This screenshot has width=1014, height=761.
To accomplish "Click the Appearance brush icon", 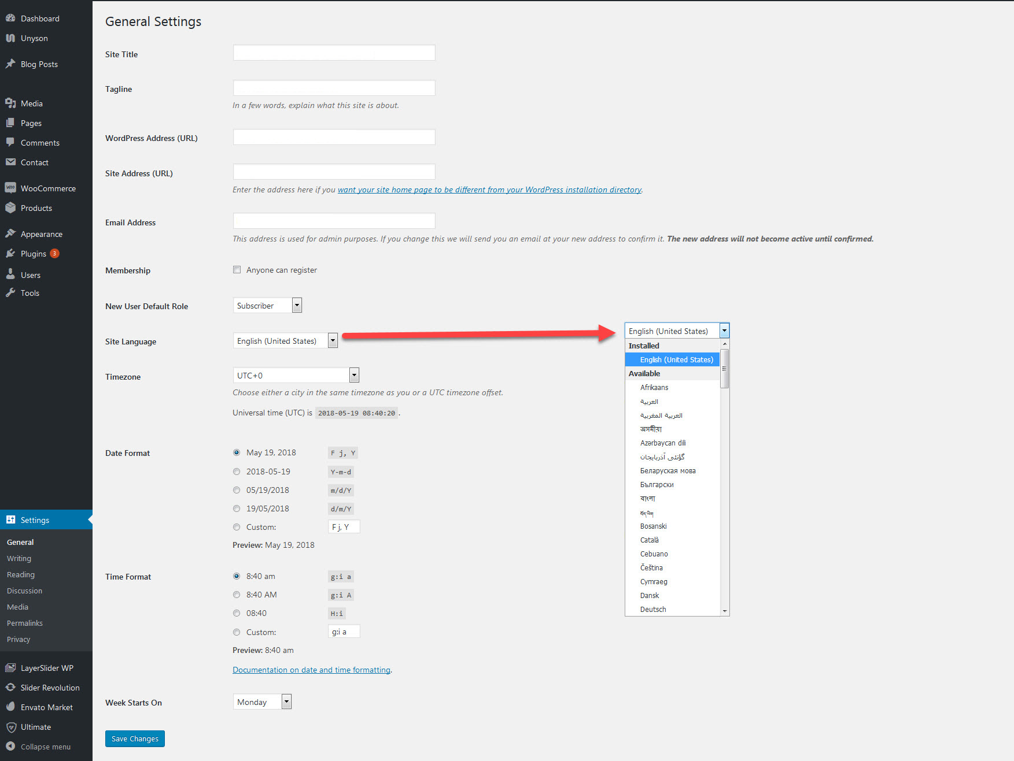I will 10,233.
